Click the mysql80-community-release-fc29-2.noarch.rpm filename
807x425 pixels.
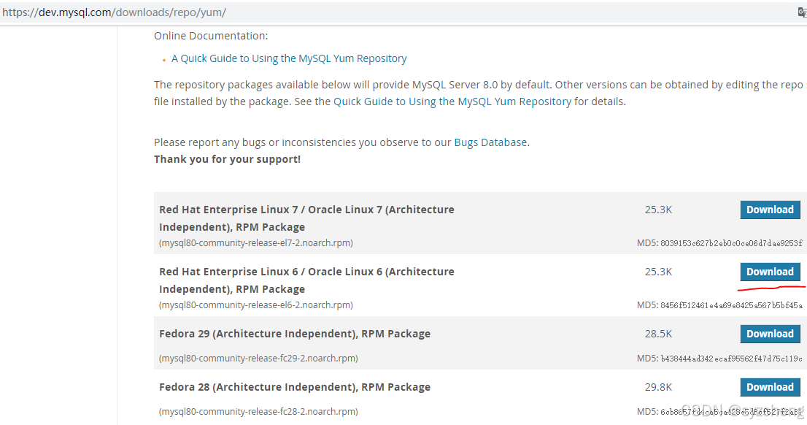point(258,358)
